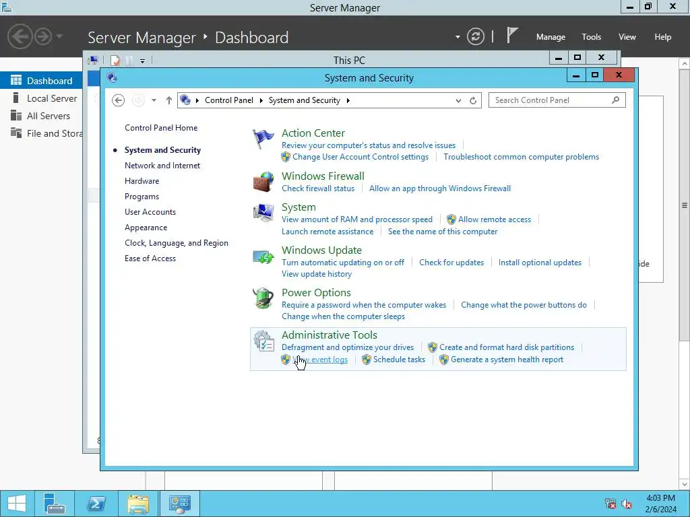Image resolution: width=690 pixels, height=517 pixels.
Task: Click Check firewall status link
Action: coord(318,188)
